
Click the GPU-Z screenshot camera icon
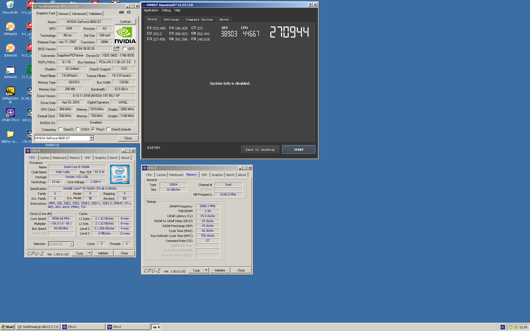click(x=121, y=12)
